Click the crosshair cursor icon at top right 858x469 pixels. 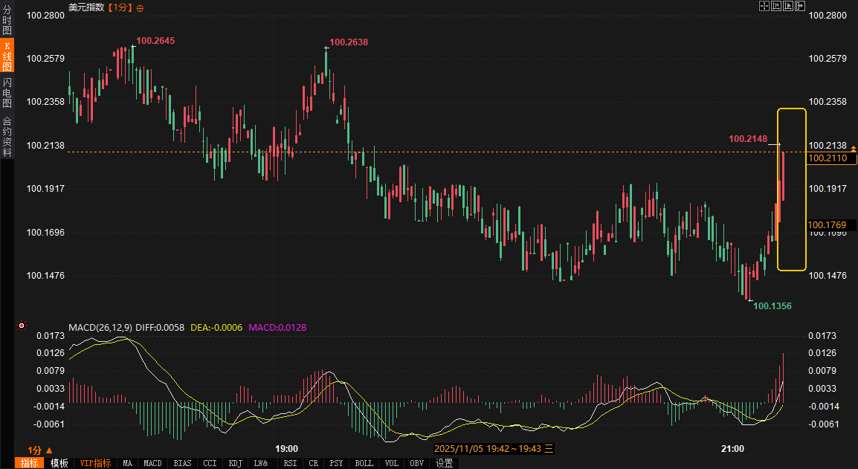(x=764, y=6)
